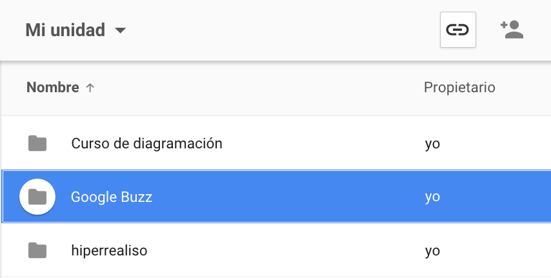Select the Google Buzz folder name
Viewport: 551px width, 278px height.
point(112,197)
